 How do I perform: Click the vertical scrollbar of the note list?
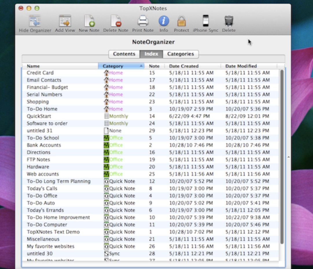click(281, 156)
